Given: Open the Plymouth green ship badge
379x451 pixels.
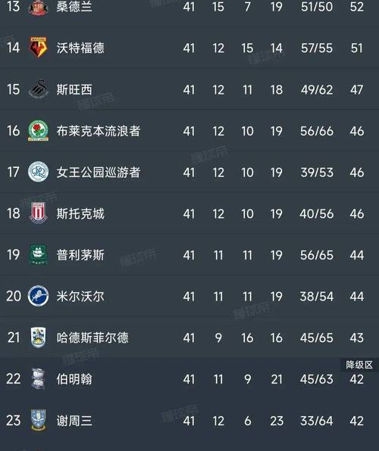Looking at the screenshot, I should coord(39,254).
